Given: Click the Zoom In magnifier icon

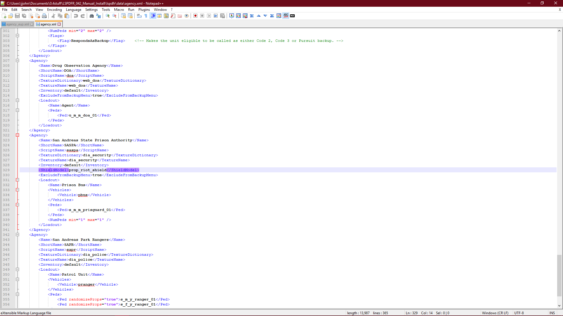Looking at the screenshot, I should coord(108,16).
